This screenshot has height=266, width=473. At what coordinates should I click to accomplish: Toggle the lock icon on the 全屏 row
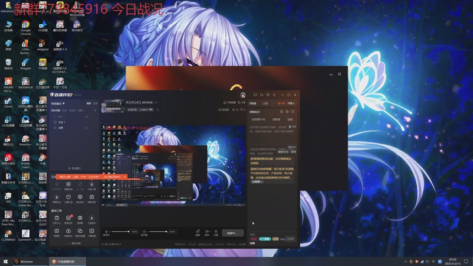pyautogui.click(x=86, y=128)
